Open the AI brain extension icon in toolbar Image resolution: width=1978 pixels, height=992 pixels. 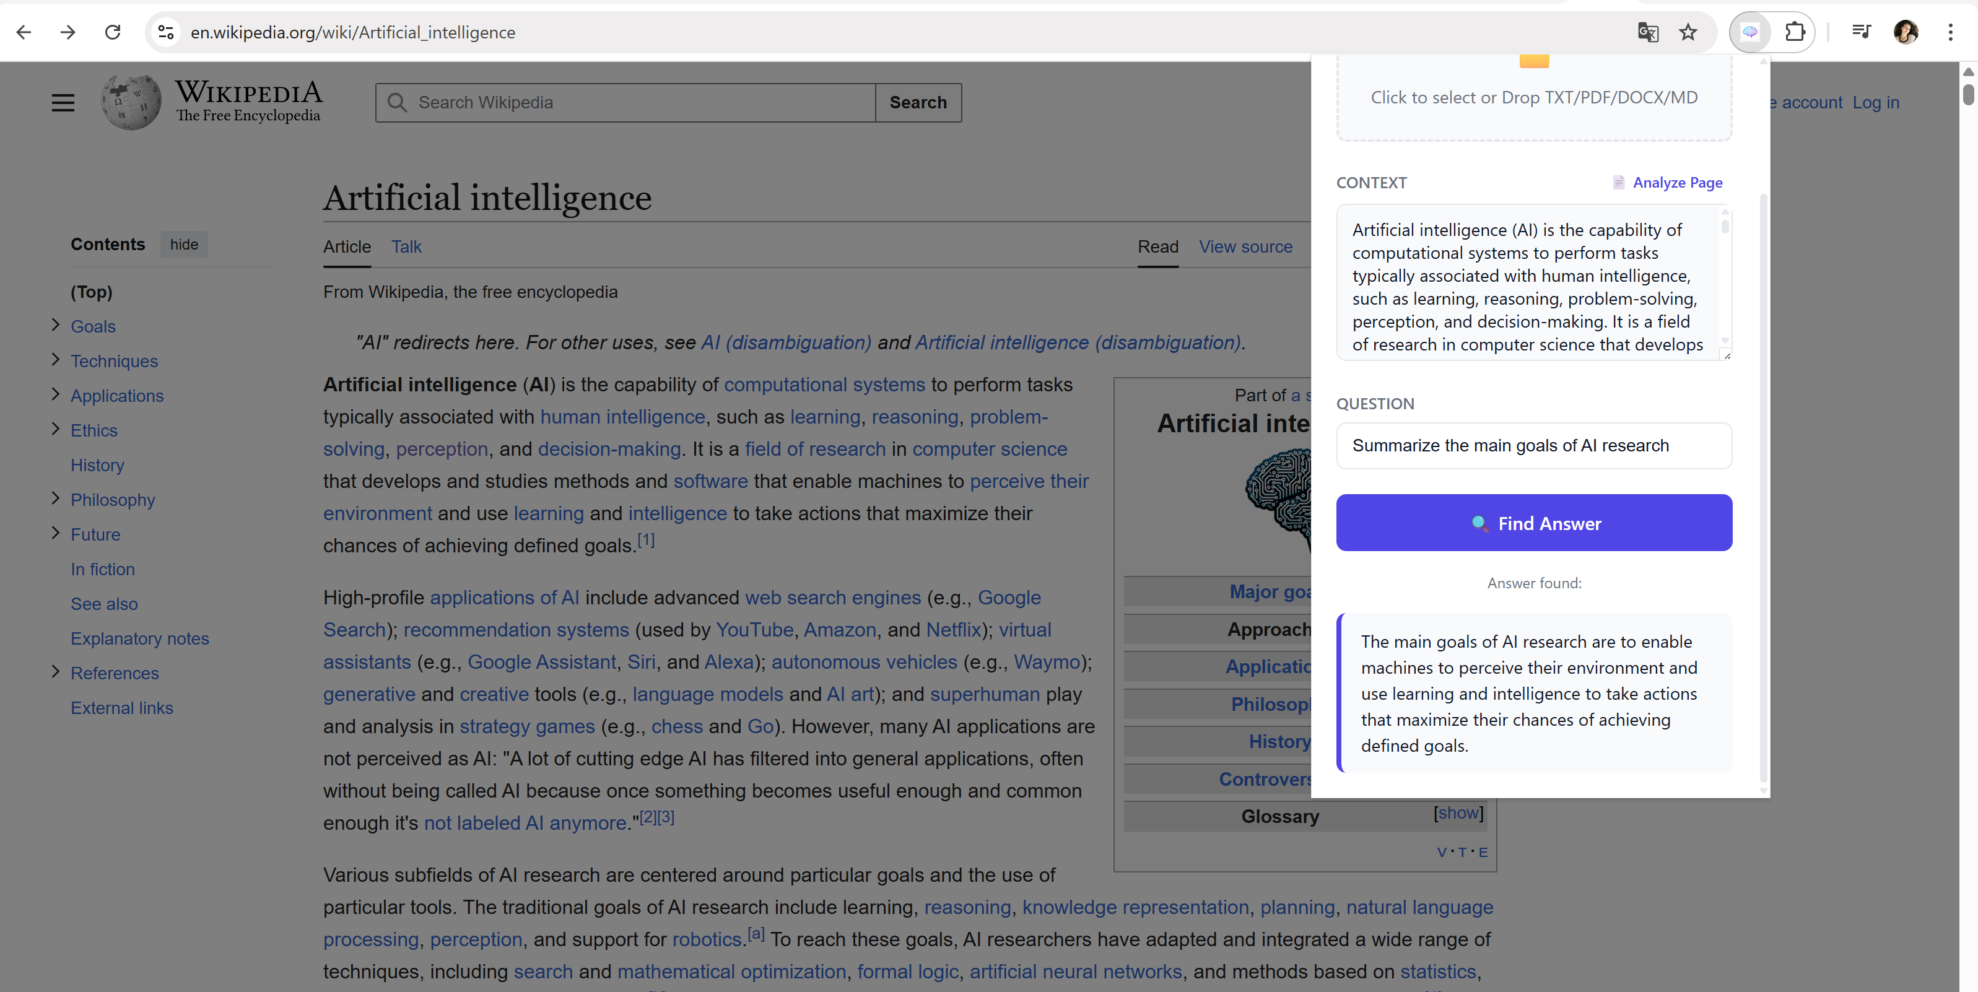(x=1751, y=32)
